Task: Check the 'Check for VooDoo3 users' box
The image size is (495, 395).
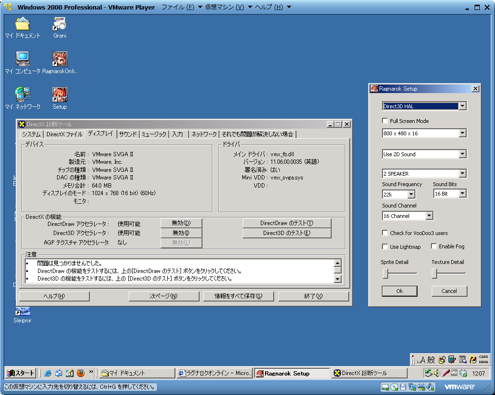Action: [x=385, y=233]
